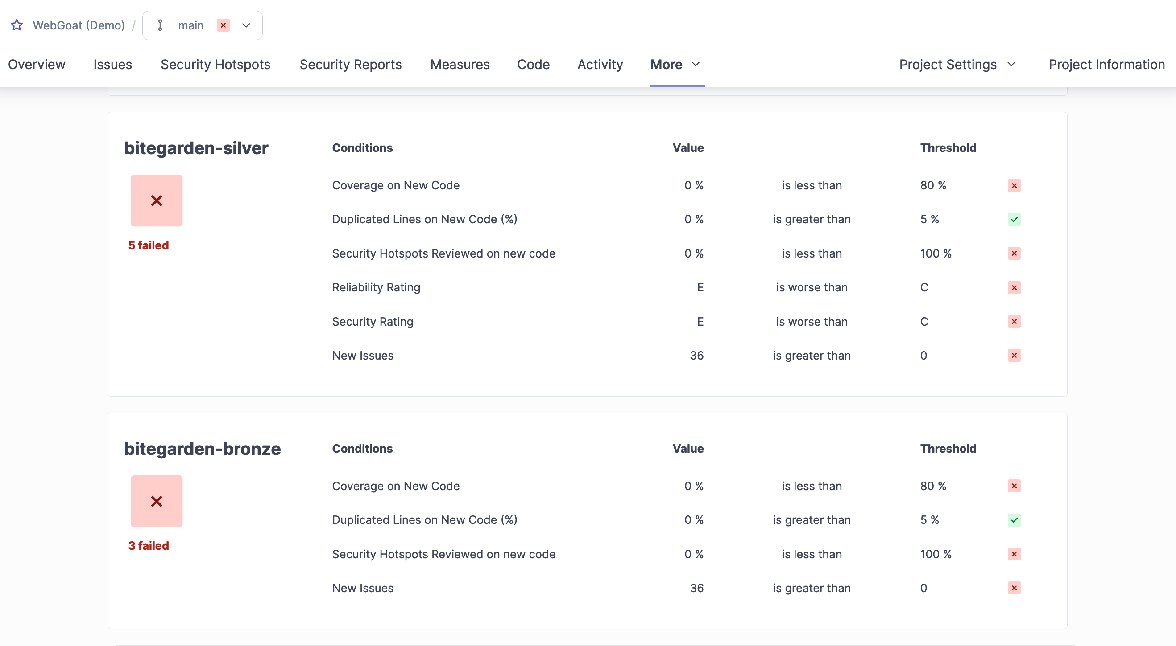
Task: Open the WebGoat (Demo) project link
Action: (x=79, y=25)
